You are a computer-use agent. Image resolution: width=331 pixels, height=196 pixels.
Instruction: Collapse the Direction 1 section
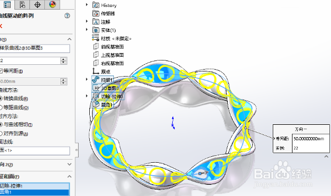(69, 39)
